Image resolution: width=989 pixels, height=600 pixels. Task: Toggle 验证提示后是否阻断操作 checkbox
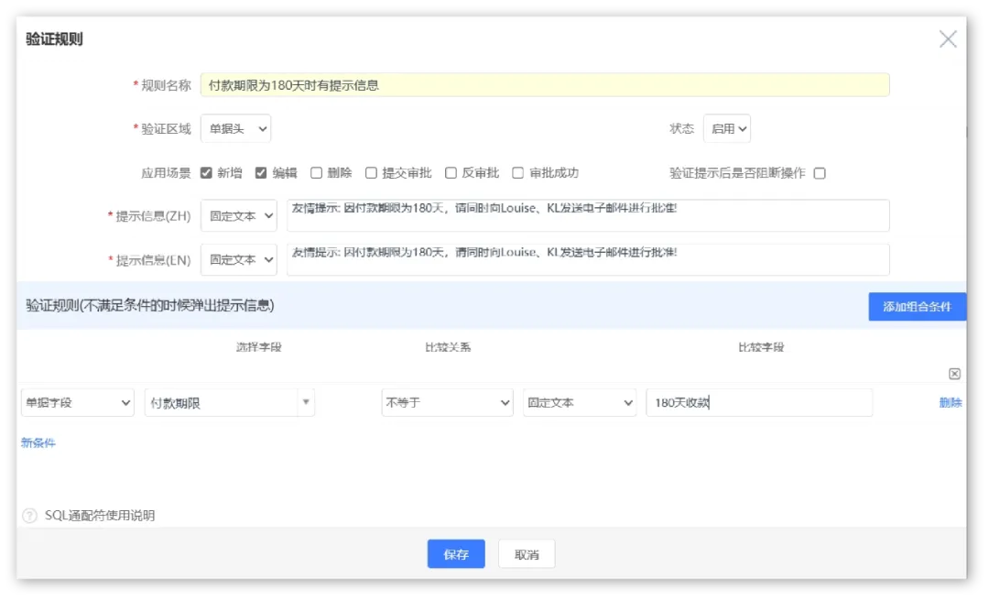point(820,173)
